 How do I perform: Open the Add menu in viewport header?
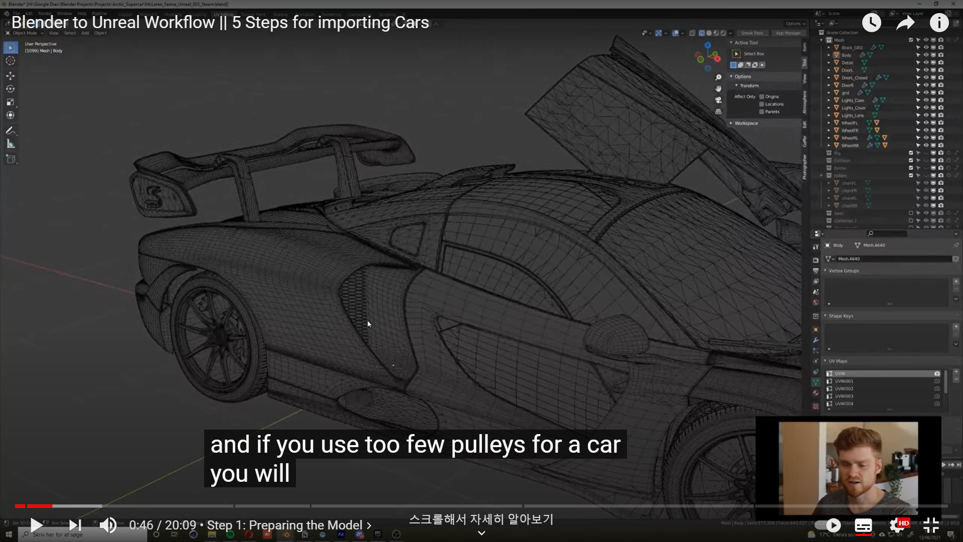[85, 33]
